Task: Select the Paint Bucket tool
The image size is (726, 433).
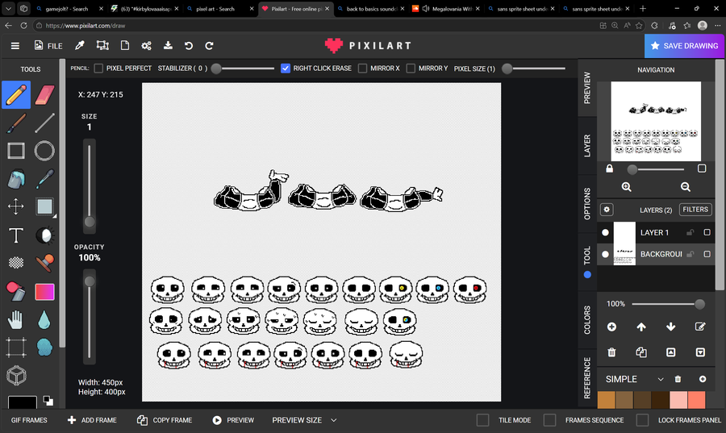Action: coord(16,179)
